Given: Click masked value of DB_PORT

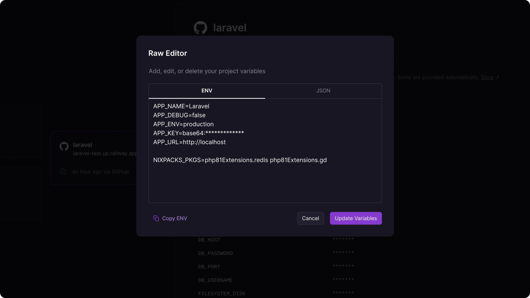Looking at the screenshot, I should (343, 266).
